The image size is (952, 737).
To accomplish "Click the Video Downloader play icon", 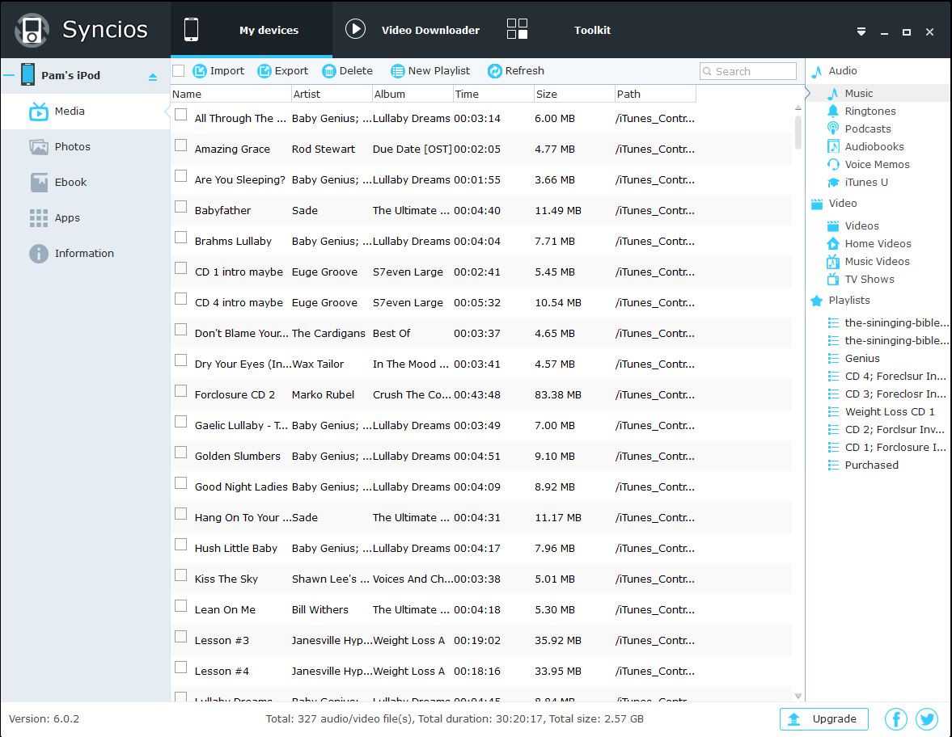I will click(355, 28).
